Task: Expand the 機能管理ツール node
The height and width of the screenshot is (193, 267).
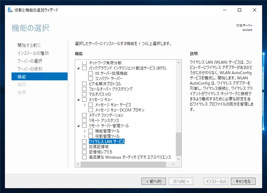Action: pos(85,131)
